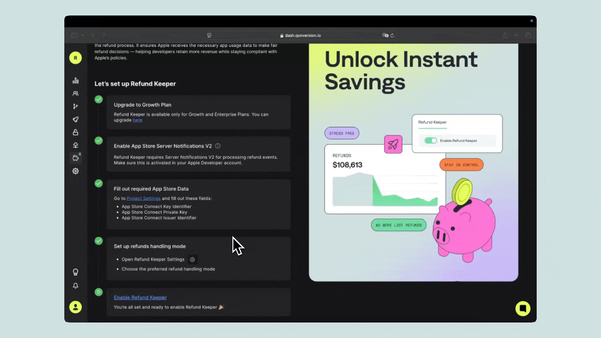Go forward with the browser forward arrow

(x=104, y=35)
